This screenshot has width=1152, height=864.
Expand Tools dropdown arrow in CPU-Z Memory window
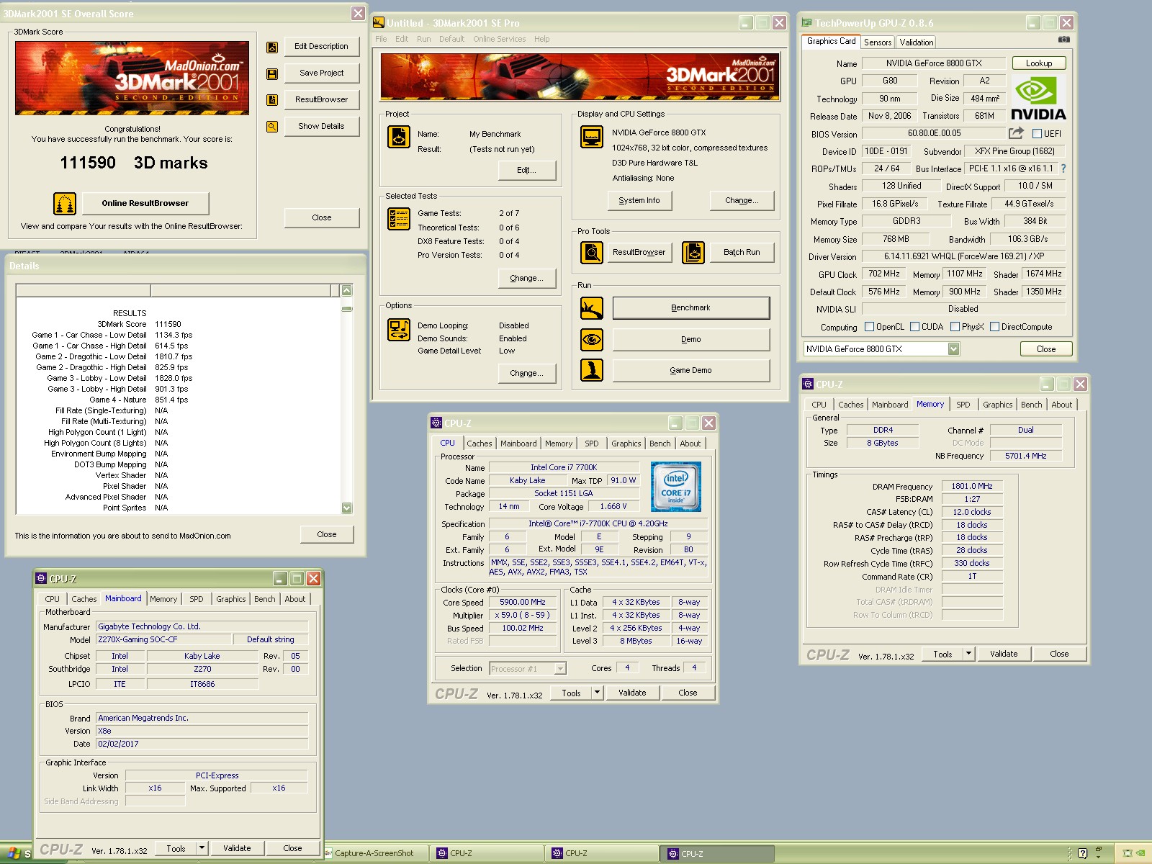968,654
